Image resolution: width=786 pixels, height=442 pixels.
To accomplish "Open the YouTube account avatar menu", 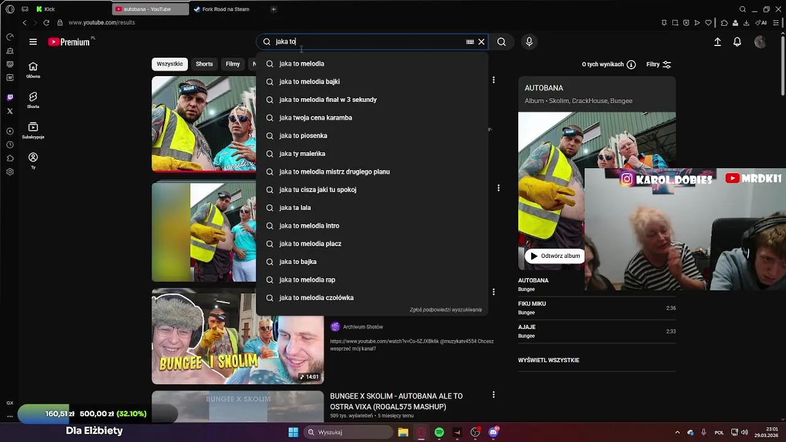I will [760, 42].
